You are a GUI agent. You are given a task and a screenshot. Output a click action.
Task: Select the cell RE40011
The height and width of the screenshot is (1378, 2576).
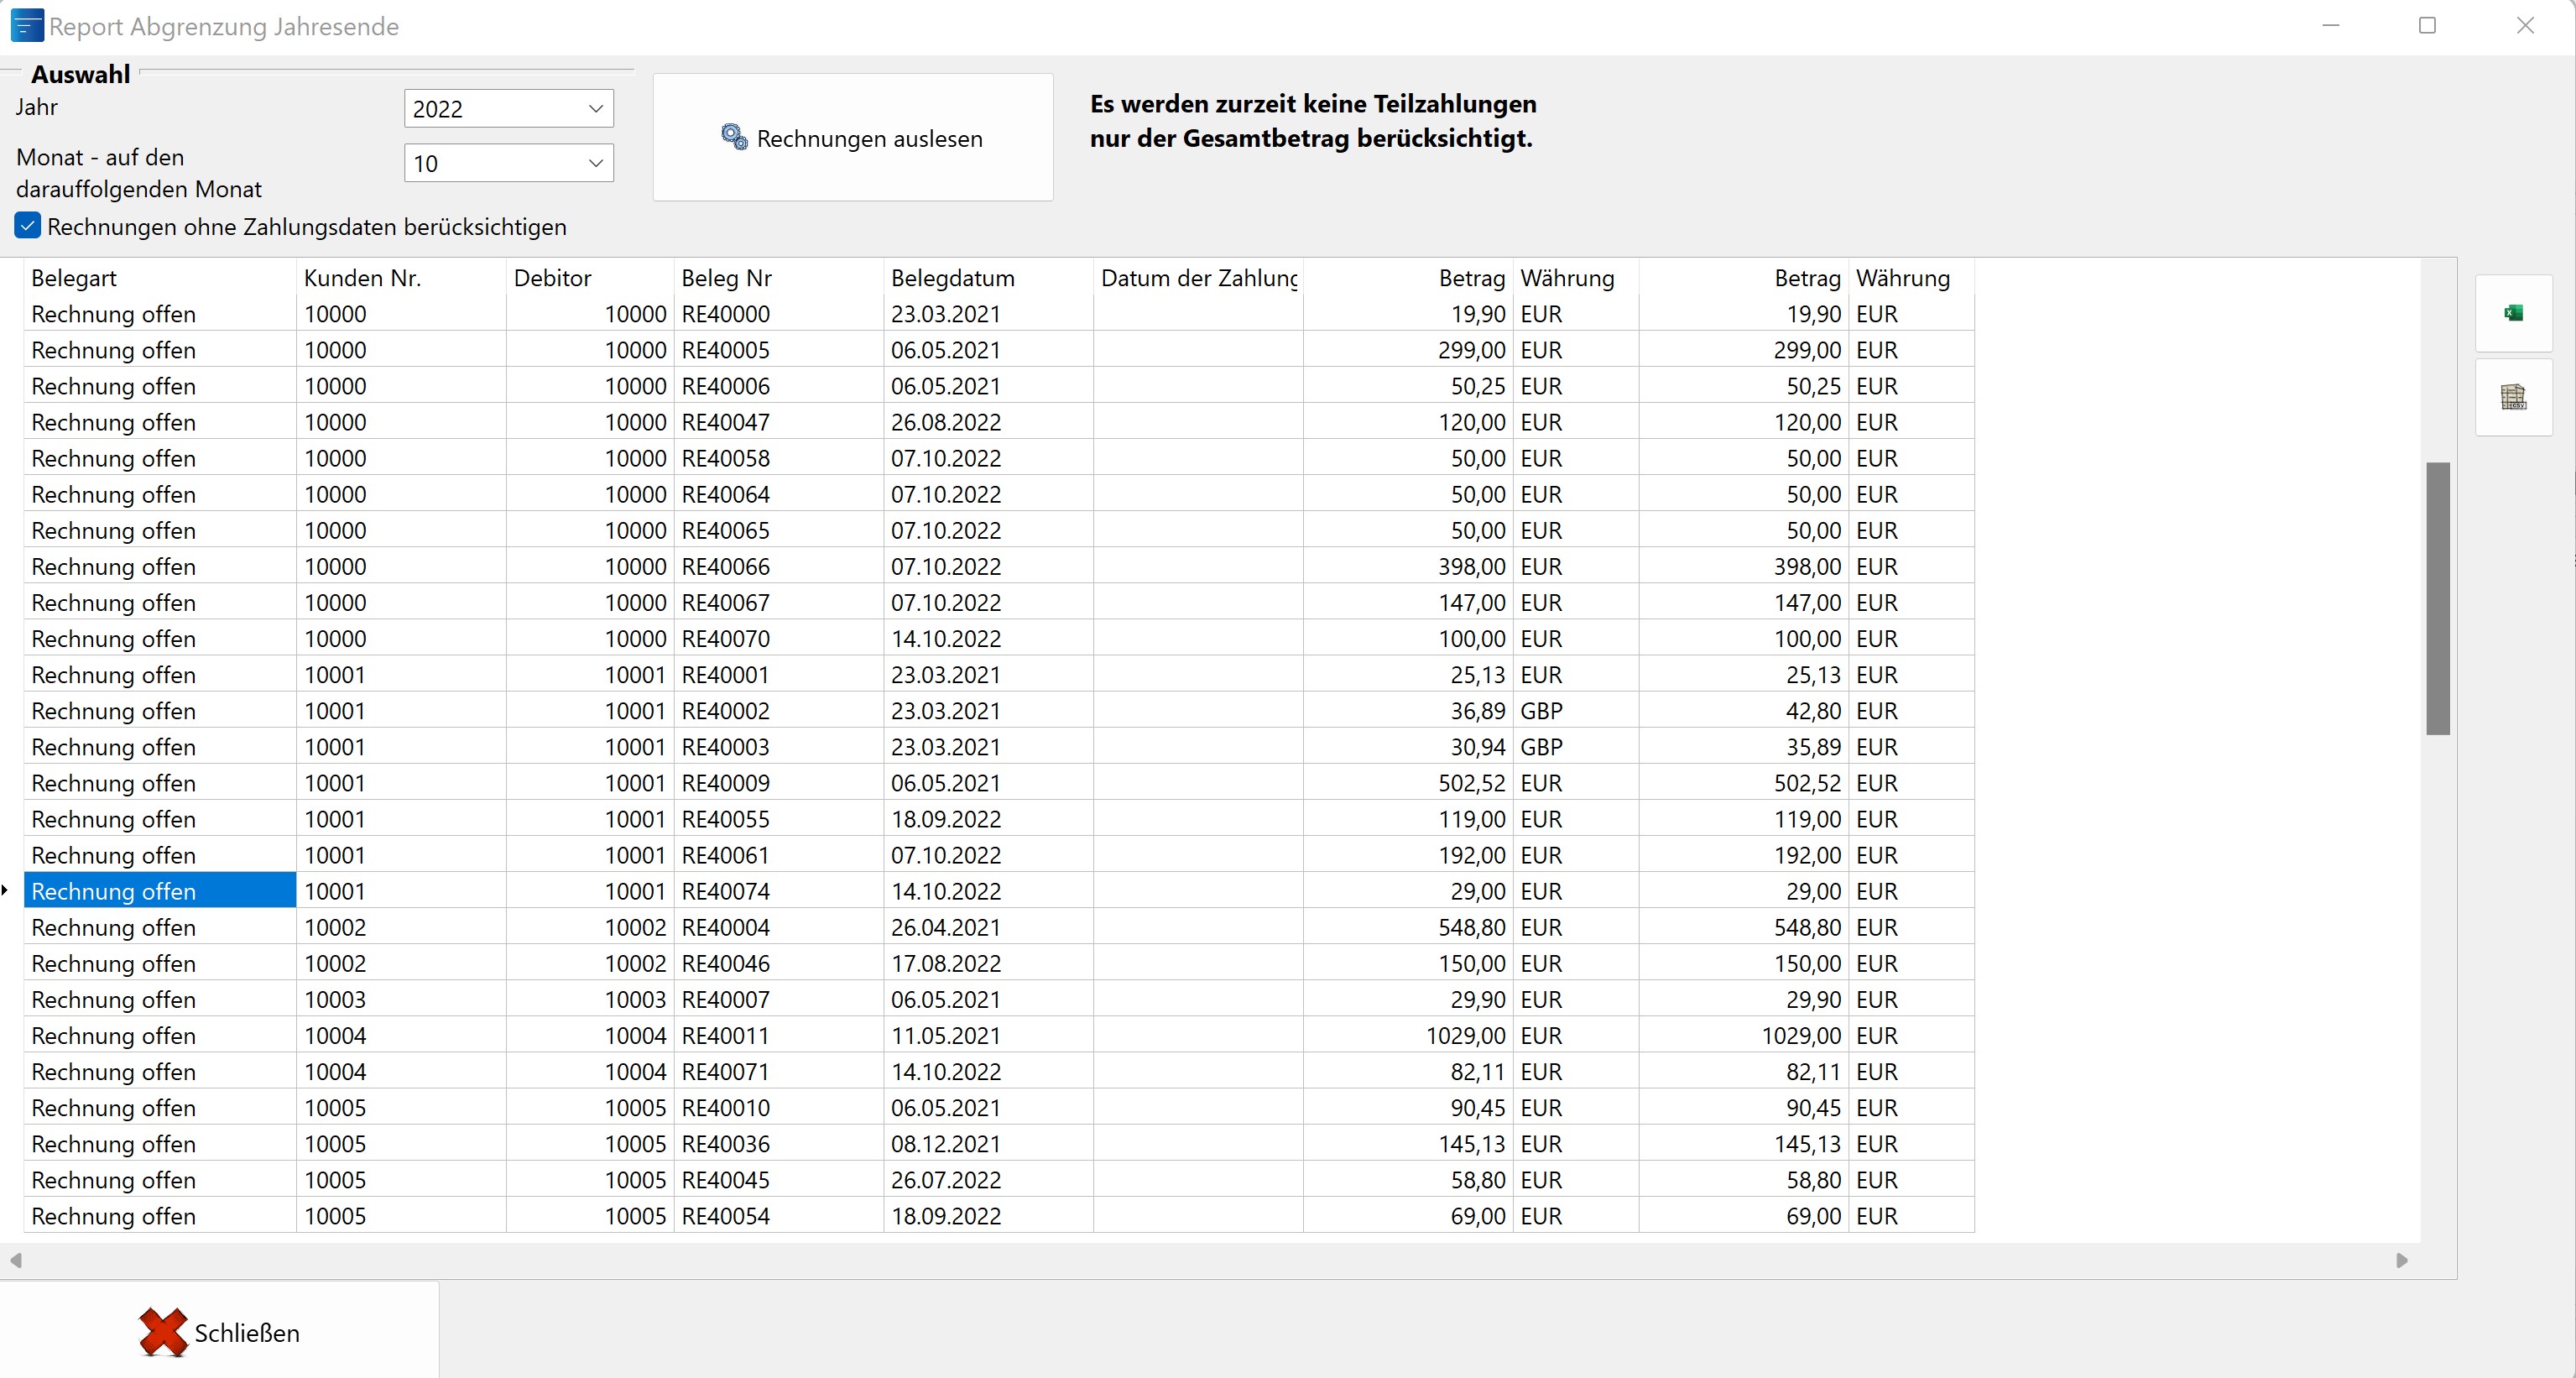(779, 1035)
